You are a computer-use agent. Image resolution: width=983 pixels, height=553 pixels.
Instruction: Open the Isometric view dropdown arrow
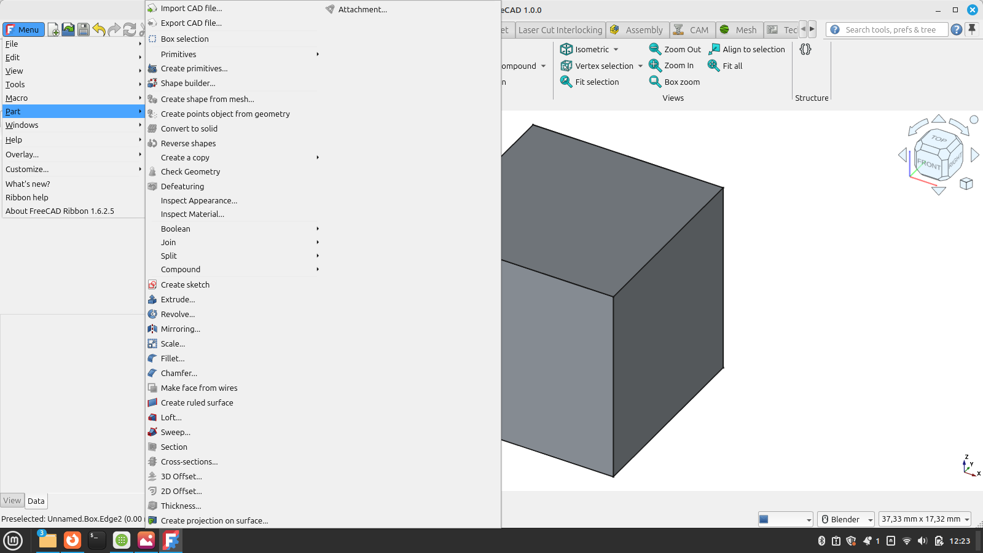tap(616, 49)
